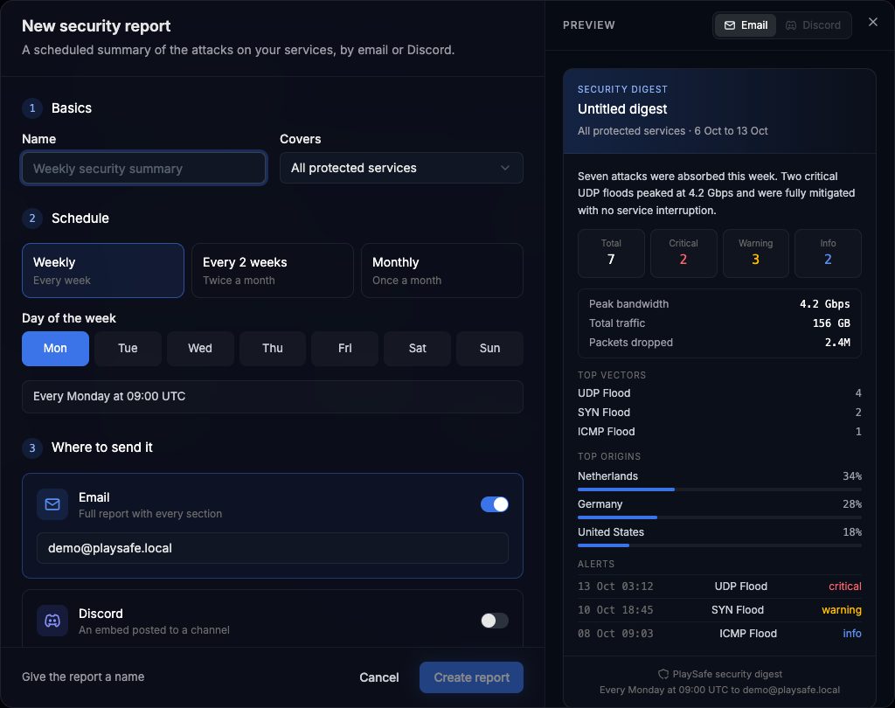
Task: Choose Sun as day of the week
Action: click(x=489, y=349)
